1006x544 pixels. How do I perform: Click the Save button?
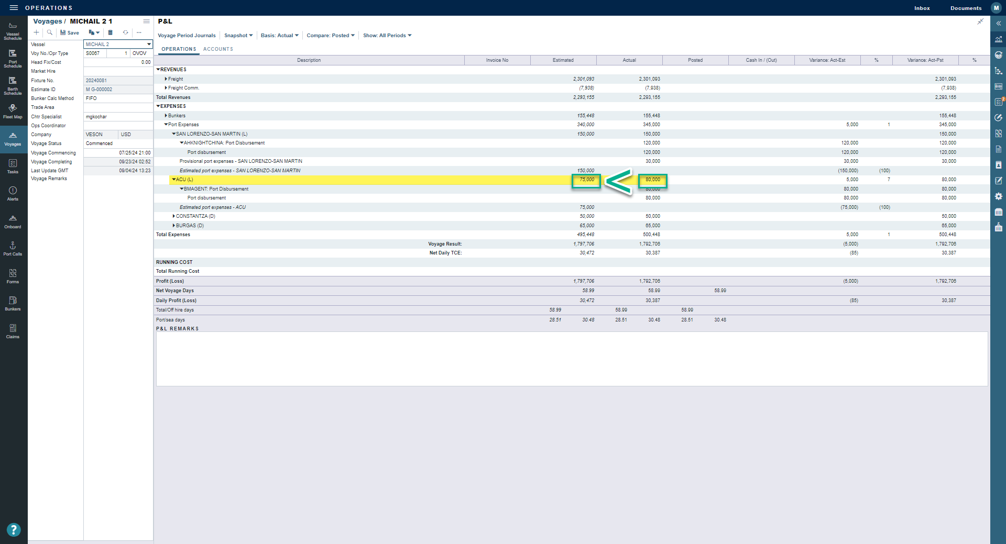pyautogui.click(x=70, y=32)
